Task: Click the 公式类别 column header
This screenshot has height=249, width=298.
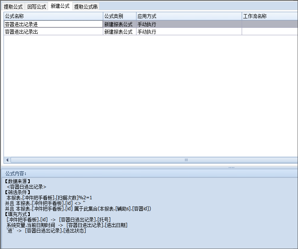Action: click(119, 16)
